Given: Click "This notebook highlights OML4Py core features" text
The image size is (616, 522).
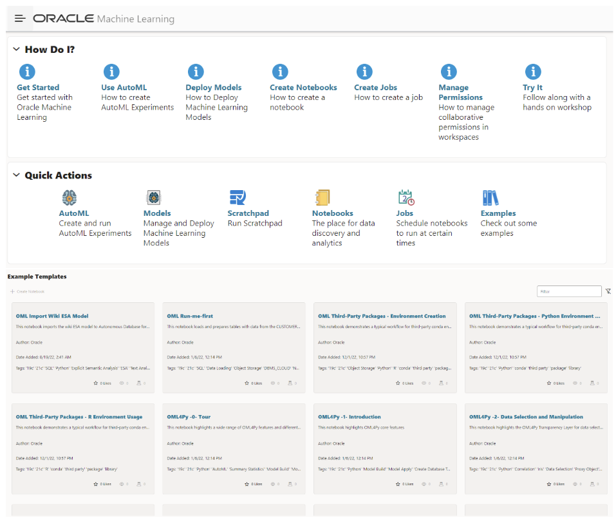Looking at the screenshot, I should tap(361, 428).
